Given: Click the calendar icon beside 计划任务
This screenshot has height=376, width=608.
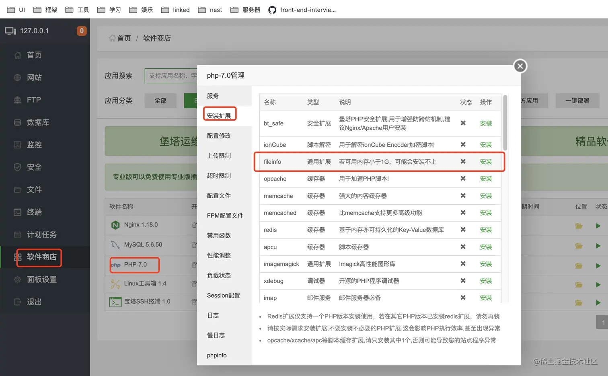Looking at the screenshot, I should (x=17, y=234).
